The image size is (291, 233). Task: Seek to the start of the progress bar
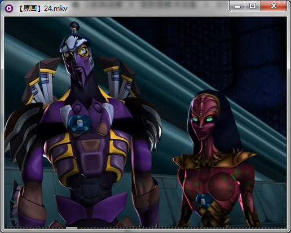5,228
